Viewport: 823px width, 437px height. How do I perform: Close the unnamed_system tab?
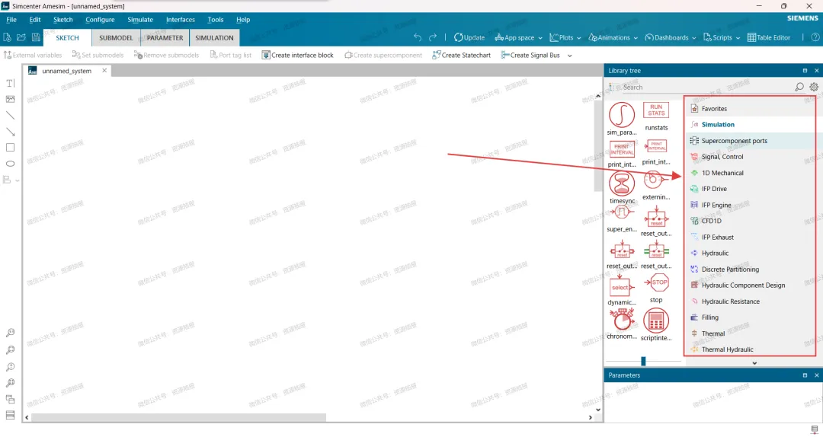(104, 70)
